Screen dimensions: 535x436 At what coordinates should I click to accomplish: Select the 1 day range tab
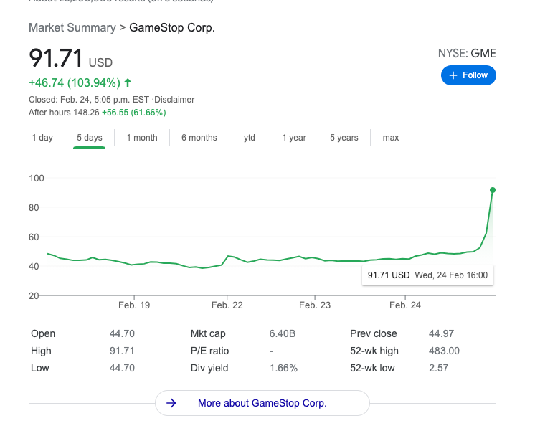point(42,138)
